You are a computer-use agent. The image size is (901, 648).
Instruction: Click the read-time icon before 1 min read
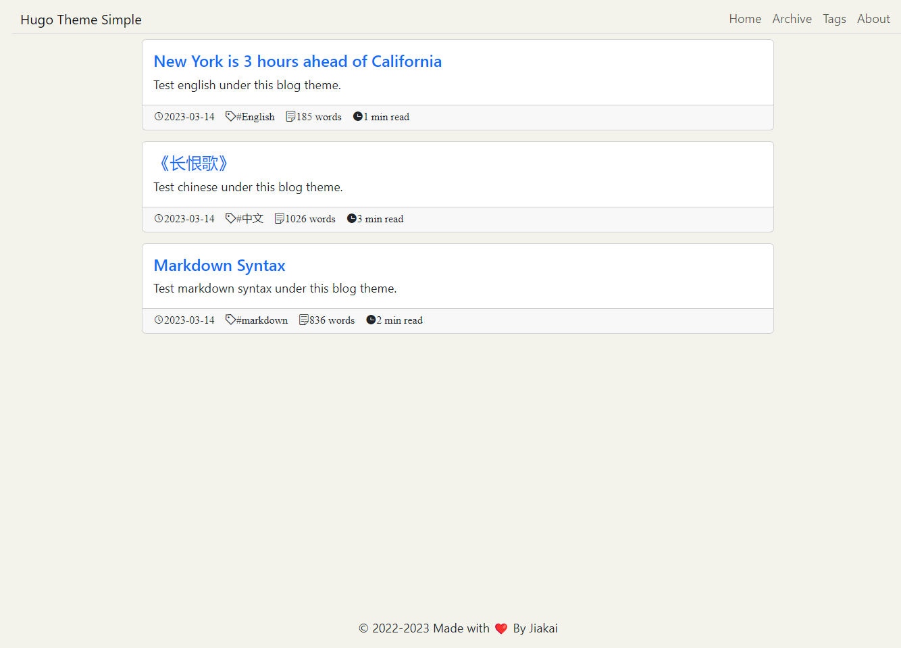[x=357, y=116]
